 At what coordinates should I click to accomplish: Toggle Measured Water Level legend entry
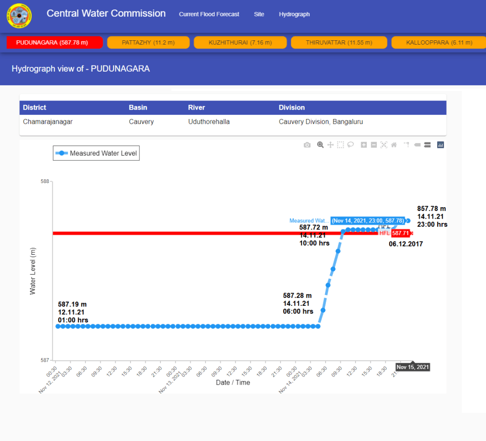96,153
